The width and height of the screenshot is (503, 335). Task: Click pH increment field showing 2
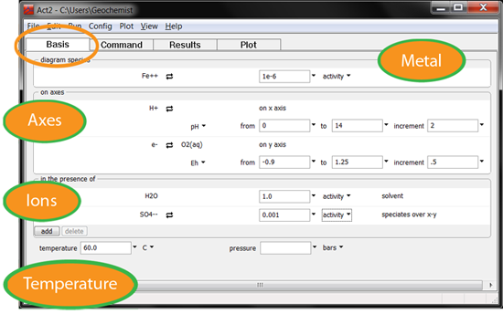click(x=453, y=126)
